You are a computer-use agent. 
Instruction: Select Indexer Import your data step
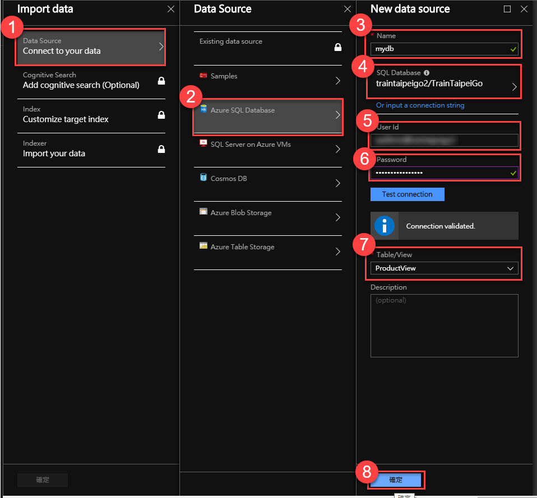click(91, 150)
